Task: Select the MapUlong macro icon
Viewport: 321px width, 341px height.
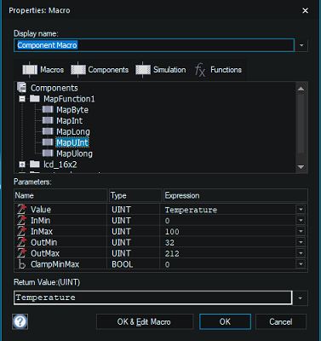Action: pyautogui.click(x=48, y=153)
